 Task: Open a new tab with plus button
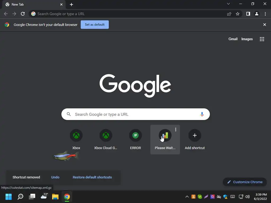click(71, 4)
